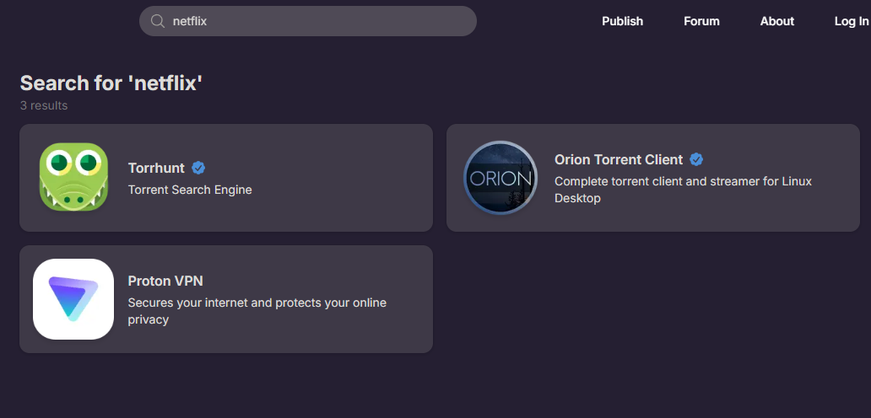
Task: Click the Log In link
Action: pos(851,21)
